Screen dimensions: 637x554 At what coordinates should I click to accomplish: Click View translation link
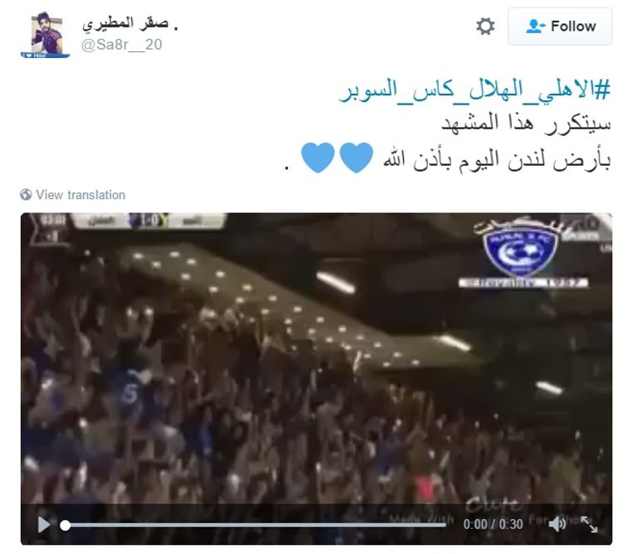click(x=80, y=195)
